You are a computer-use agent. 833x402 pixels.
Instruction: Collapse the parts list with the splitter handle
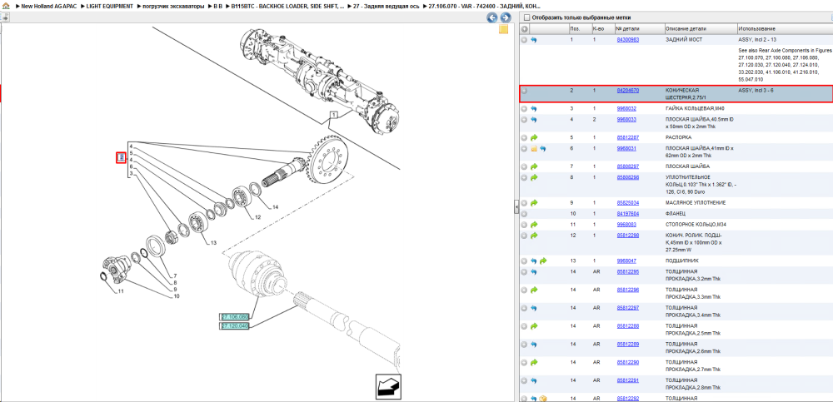click(x=516, y=207)
